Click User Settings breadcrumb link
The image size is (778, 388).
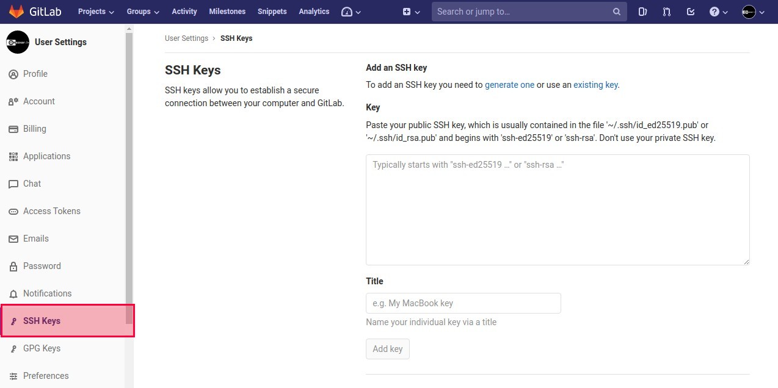click(x=186, y=38)
